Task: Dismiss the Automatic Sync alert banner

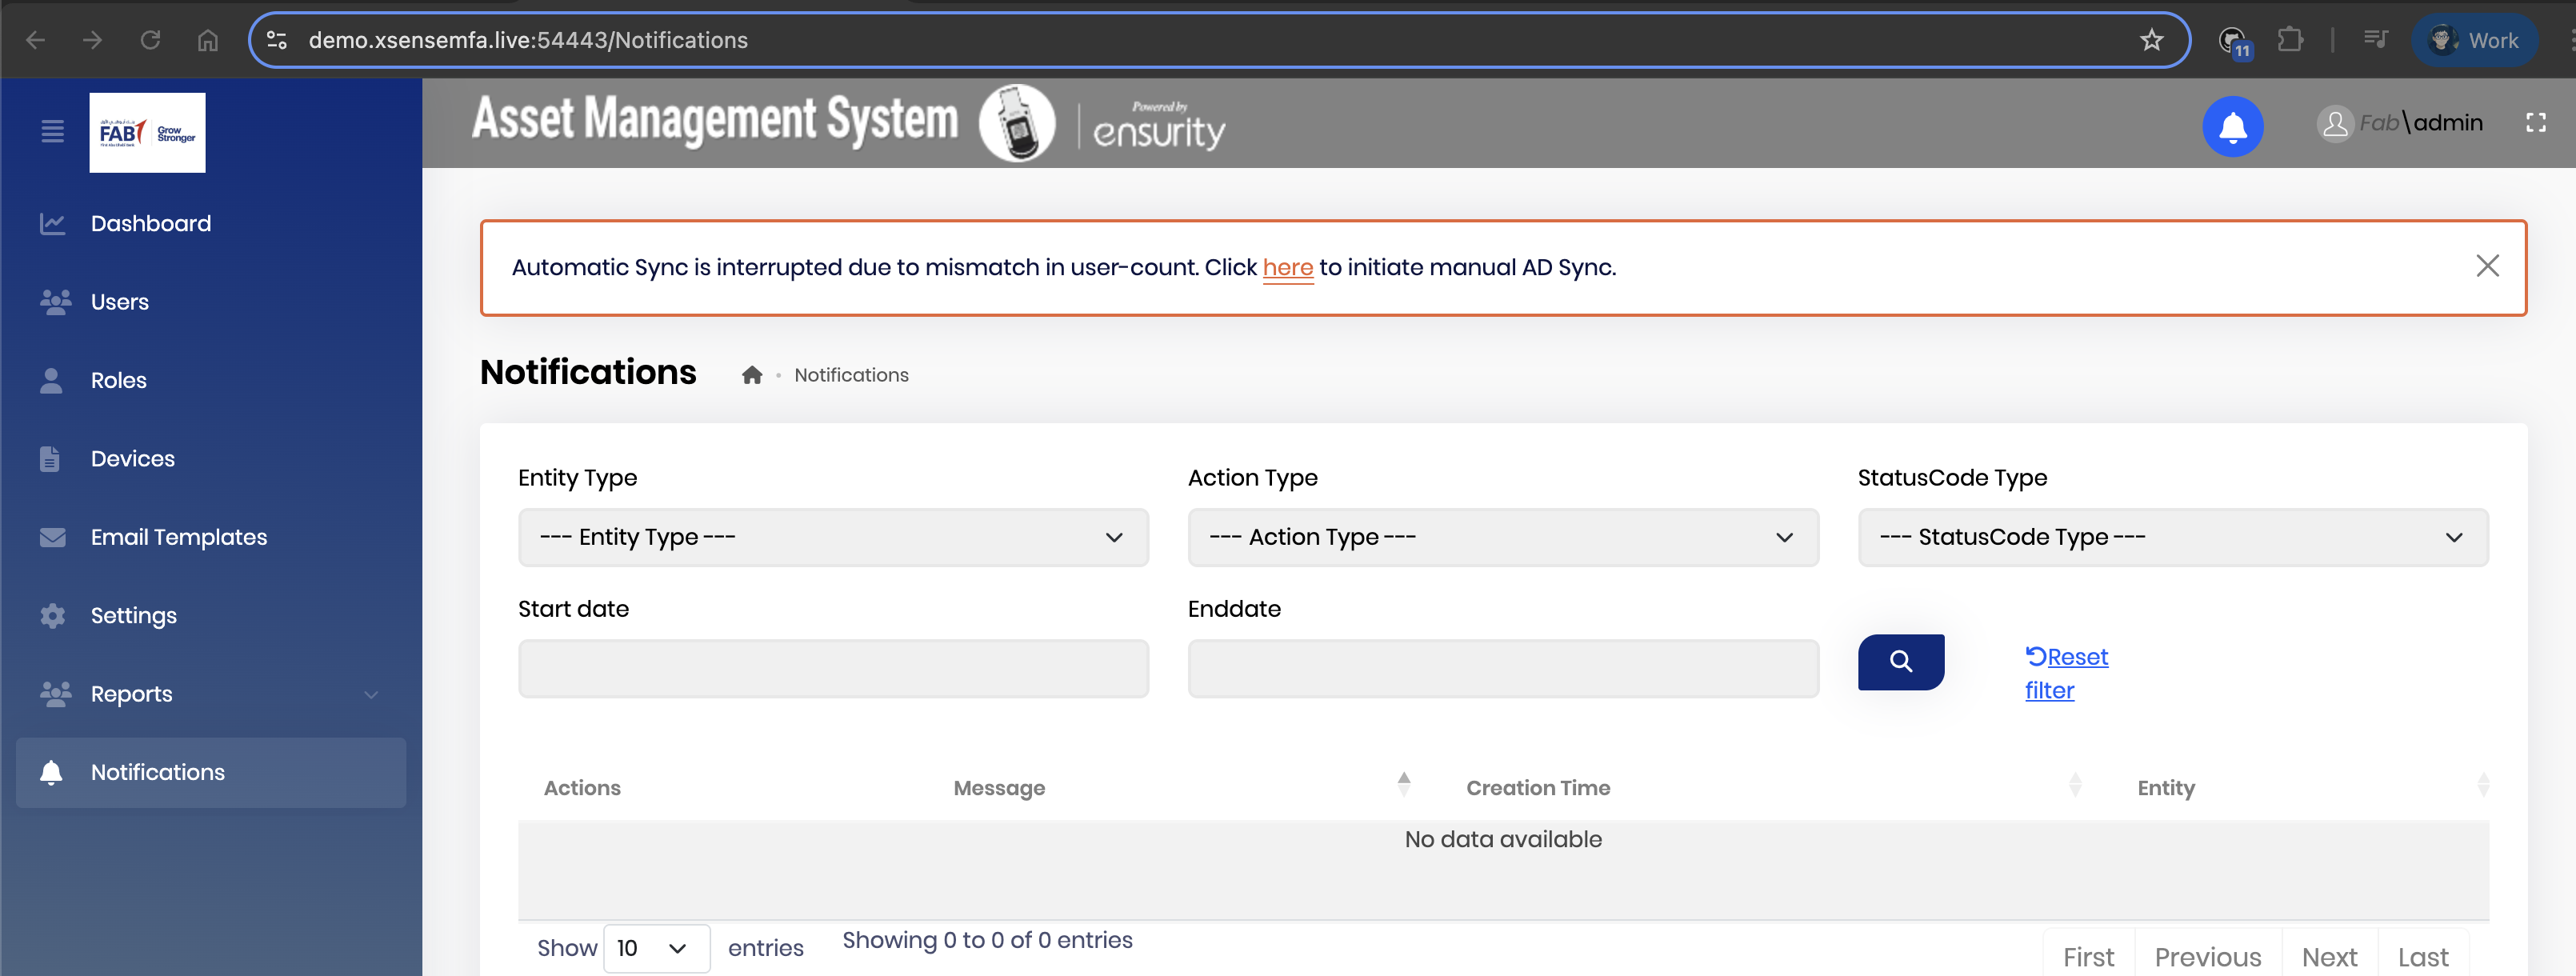Action: 2487,266
